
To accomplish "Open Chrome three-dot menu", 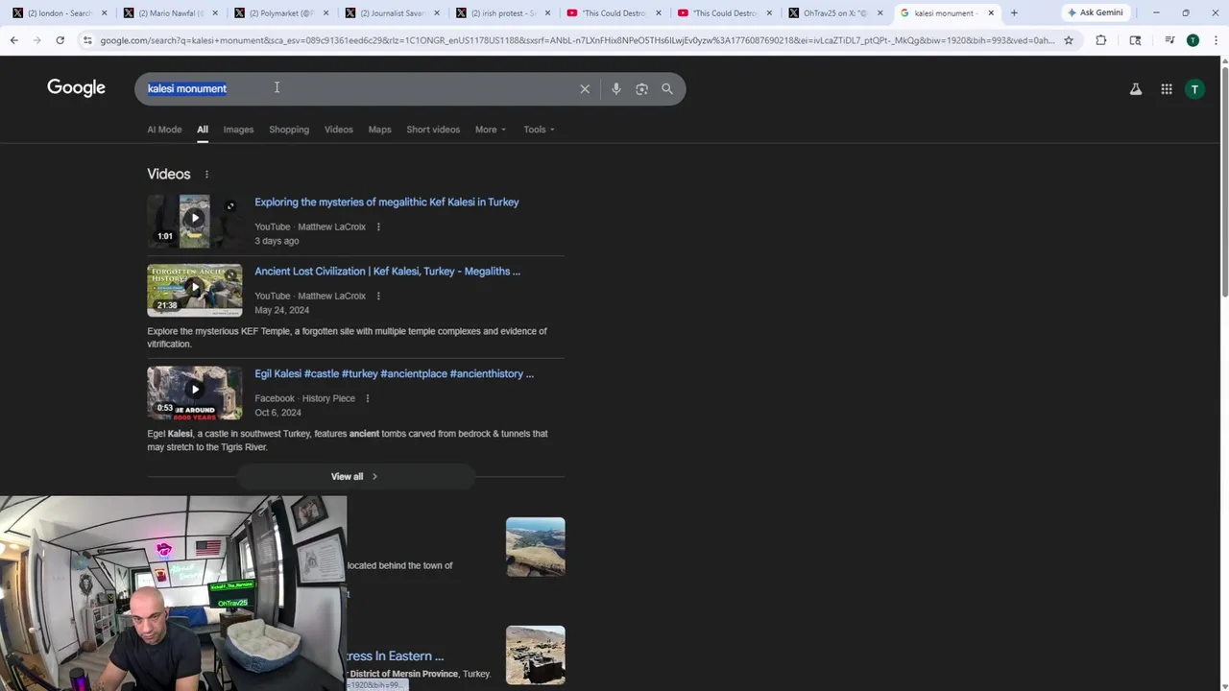I will pyautogui.click(x=1216, y=40).
